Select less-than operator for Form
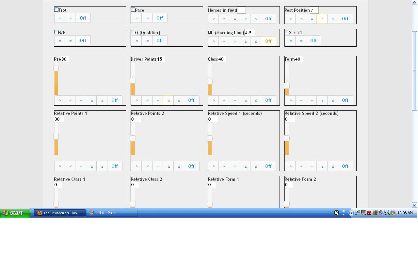The width and height of the screenshot is (418, 261). (301, 100)
